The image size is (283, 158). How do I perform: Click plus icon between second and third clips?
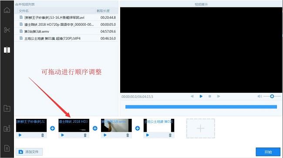point(95,128)
